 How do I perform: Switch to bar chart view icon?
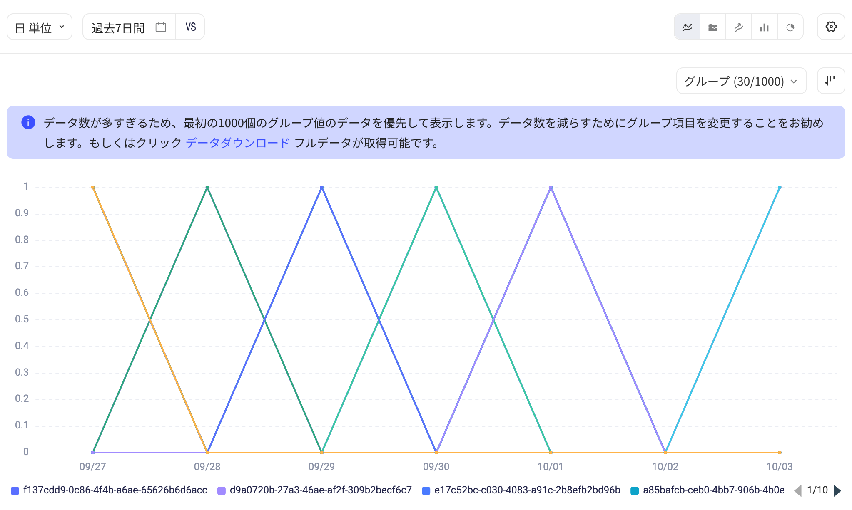click(x=765, y=27)
